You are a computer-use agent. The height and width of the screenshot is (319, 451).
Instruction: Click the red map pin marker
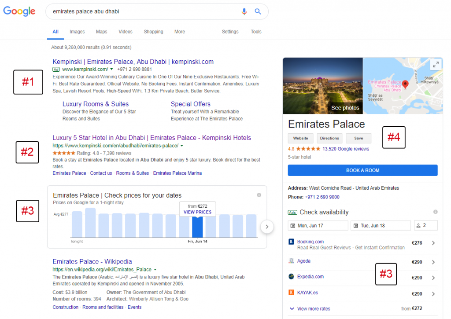[405, 84]
